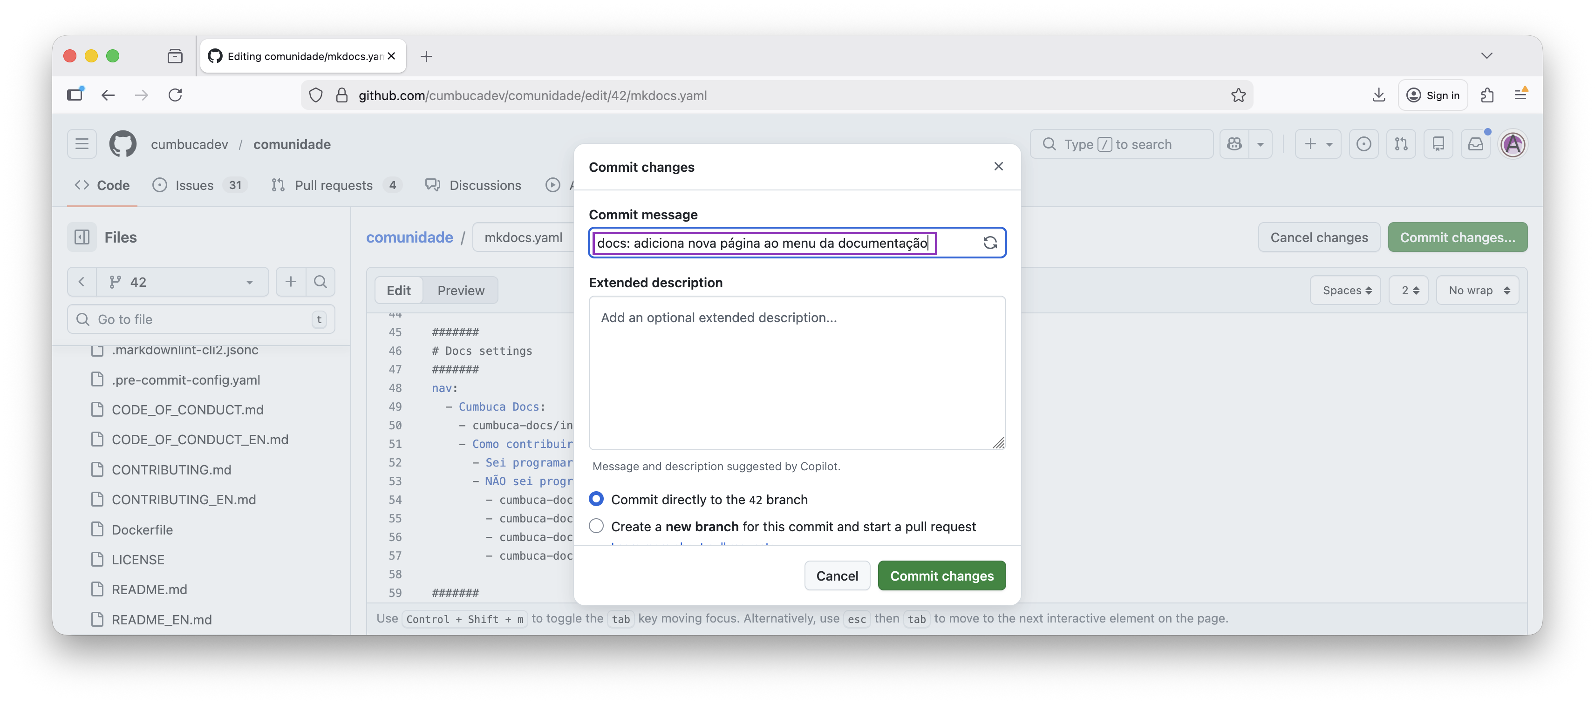This screenshot has height=704, width=1595.
Task: Reload the page
Action: pos(175,95)
